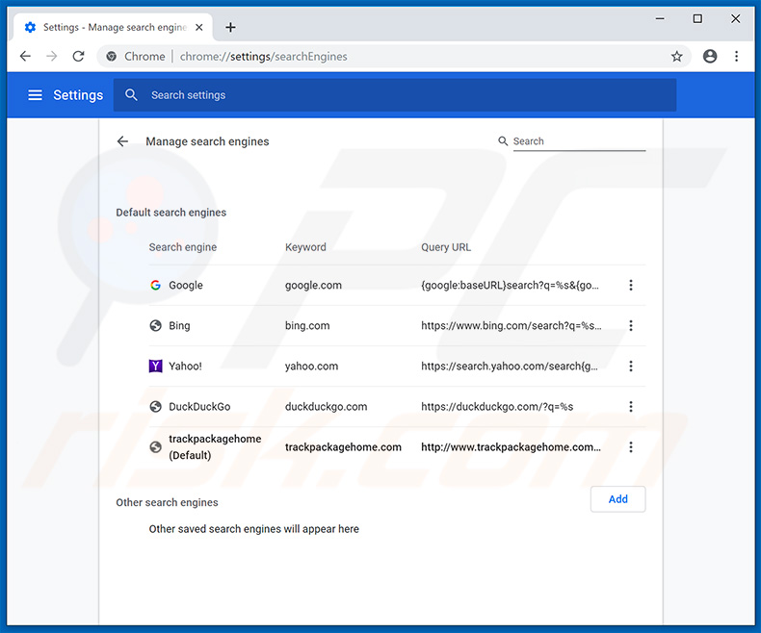Click the magnifier icon beside search engines Search field
The width and height of the screenshot is (761, 633).
coord(503,141)
